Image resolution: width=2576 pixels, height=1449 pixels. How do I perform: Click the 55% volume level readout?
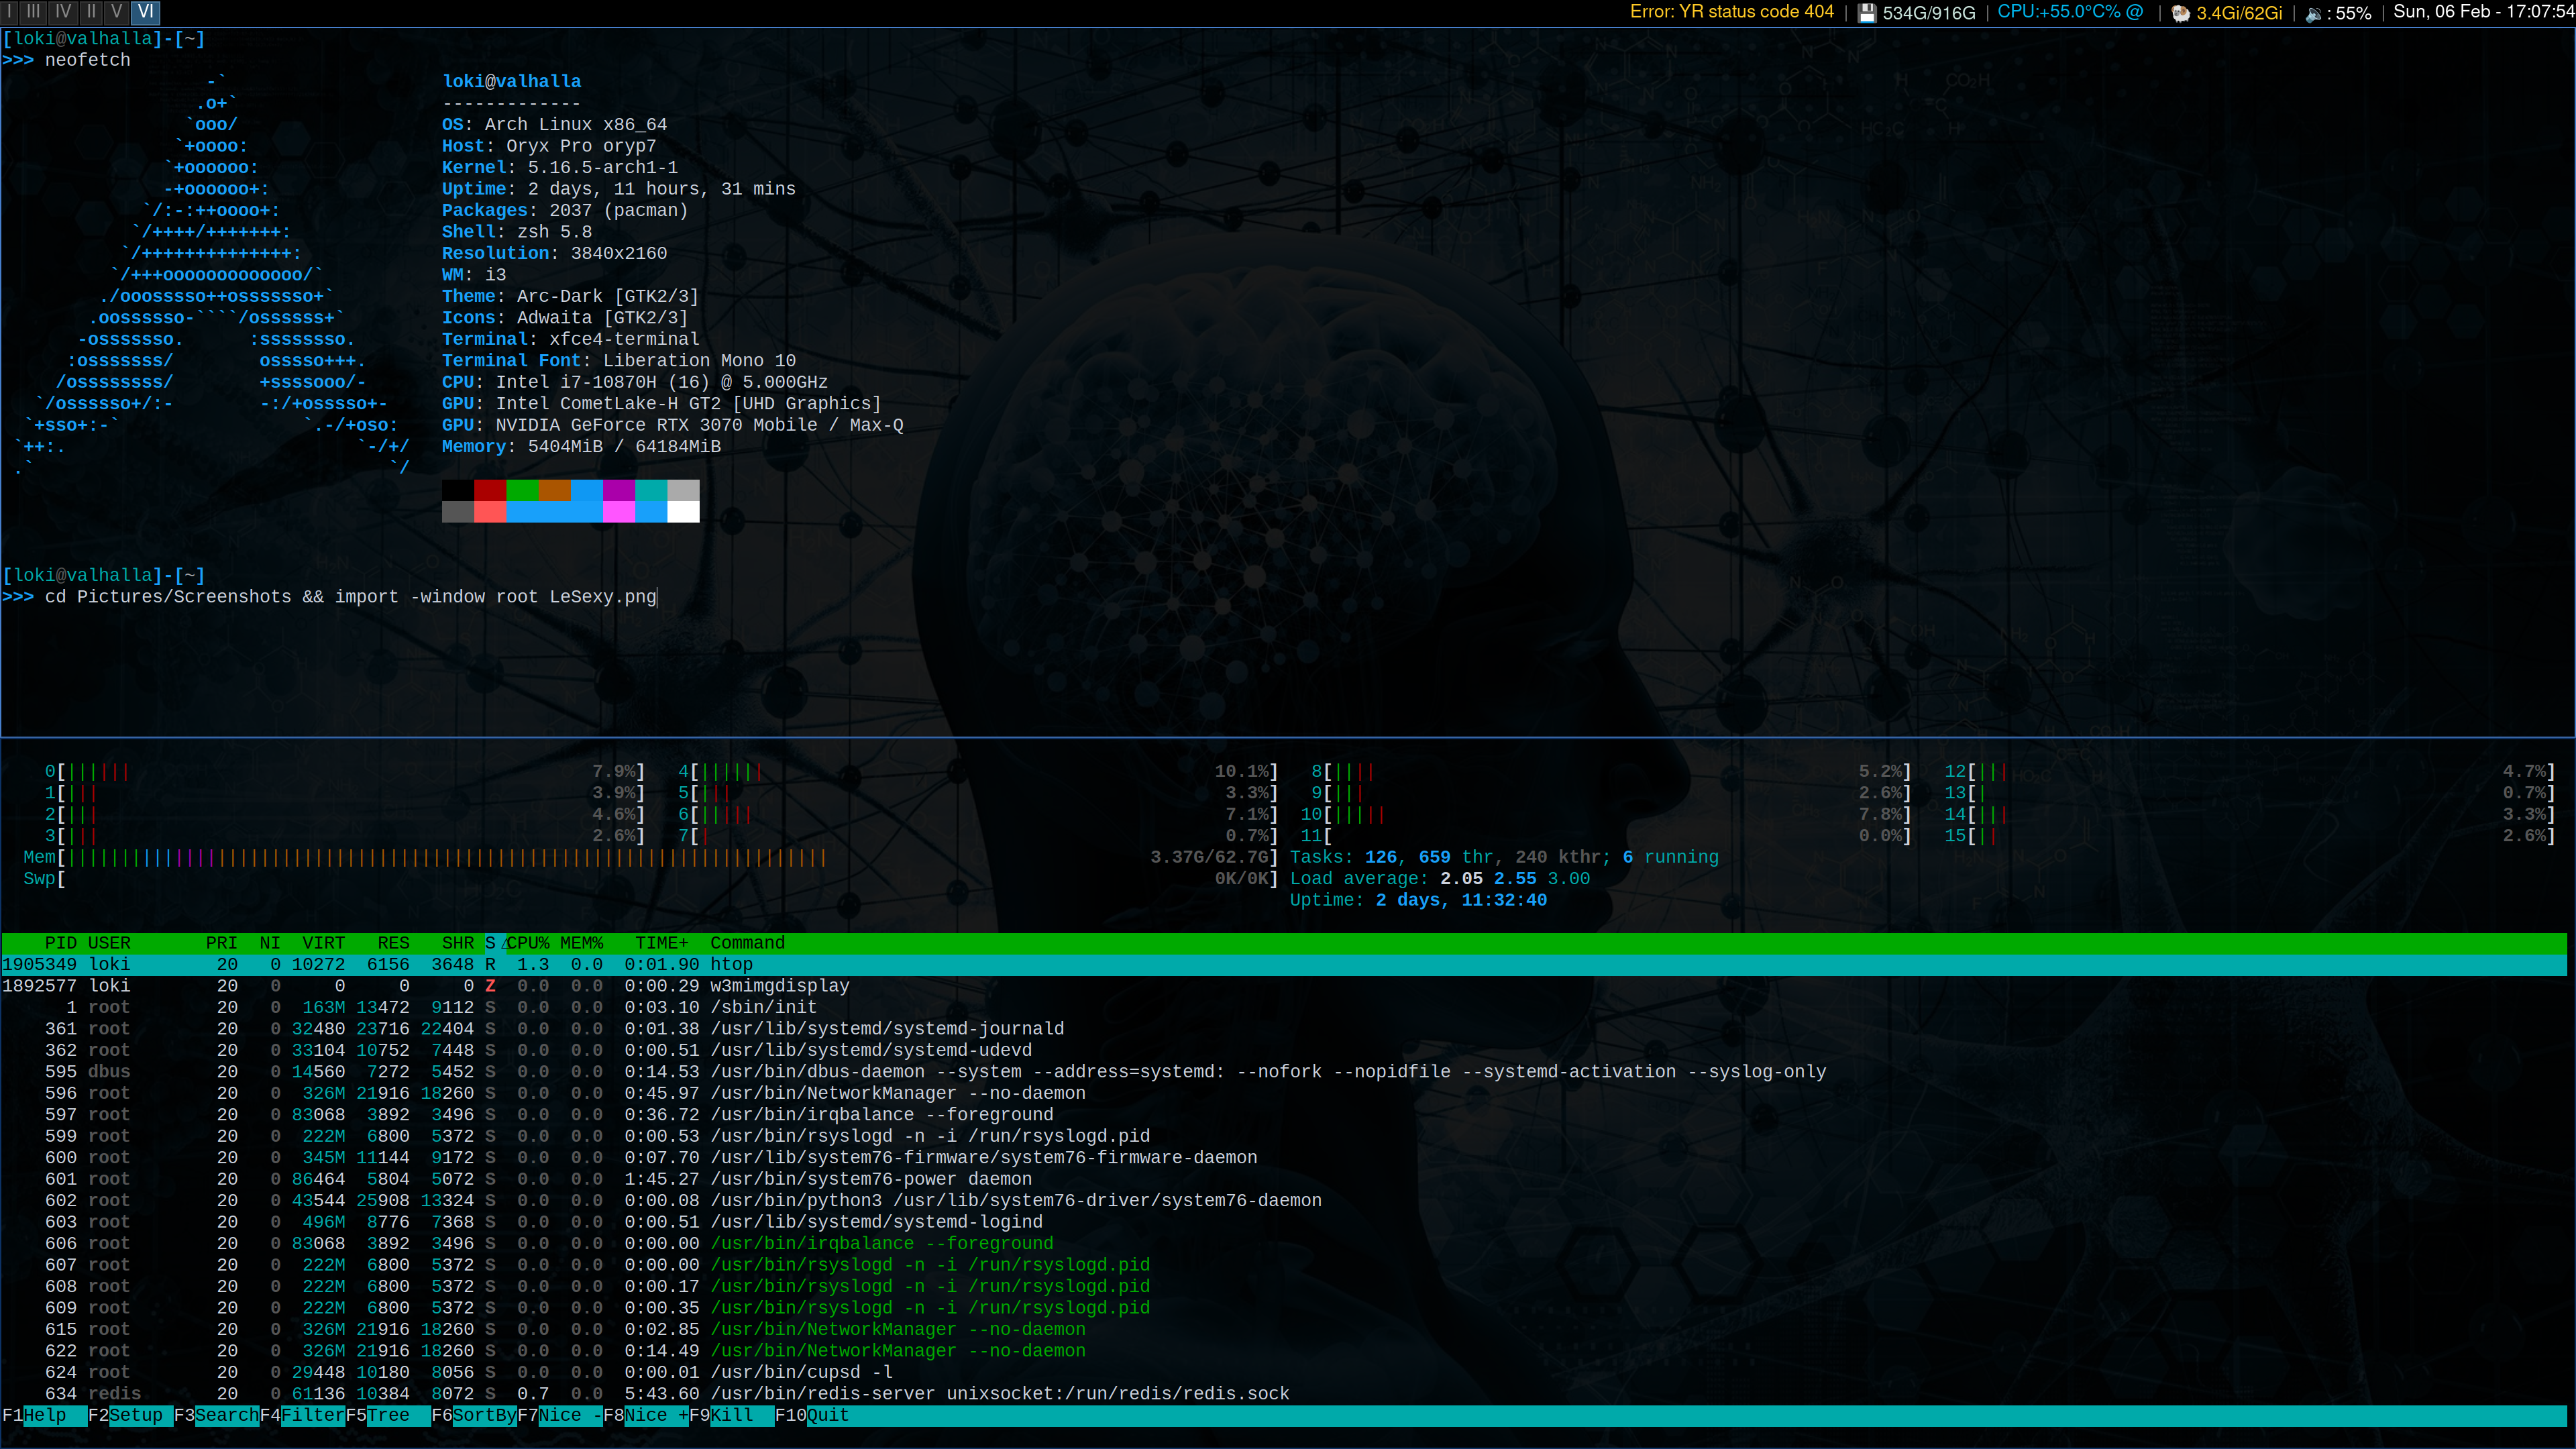2353,13
